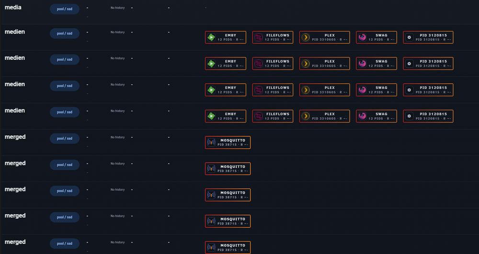Select the pool / ssd badge in the last merged row
The image size is (479, 254).
click(65, 243)
